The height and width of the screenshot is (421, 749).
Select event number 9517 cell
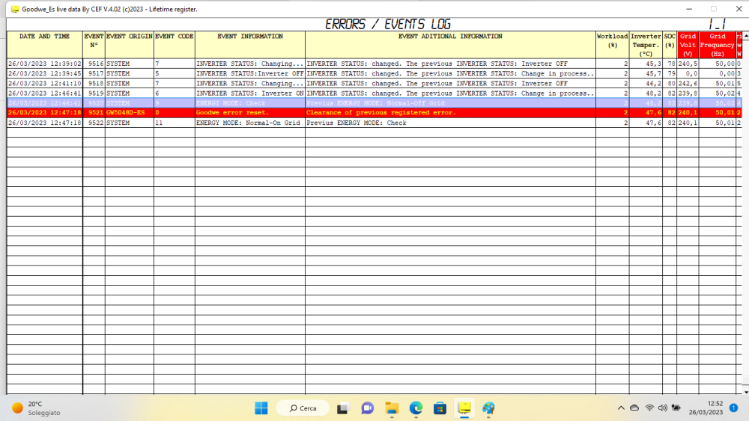pyautogui.click(x=94, y=73)
